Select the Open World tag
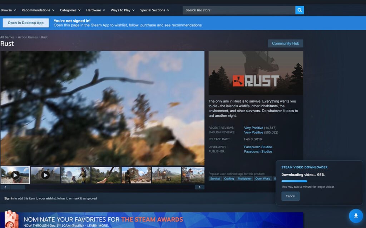The height and width of the screenshot is (228, 366). click(x=263, y=179)
